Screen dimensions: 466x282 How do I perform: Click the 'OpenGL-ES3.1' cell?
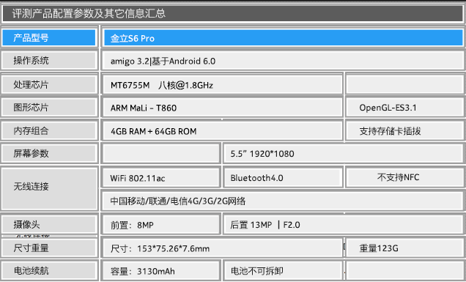404,108
